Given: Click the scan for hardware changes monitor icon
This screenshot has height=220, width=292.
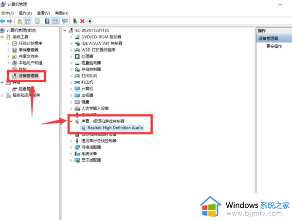Looking at the screenshot, I should click(65, 21).
